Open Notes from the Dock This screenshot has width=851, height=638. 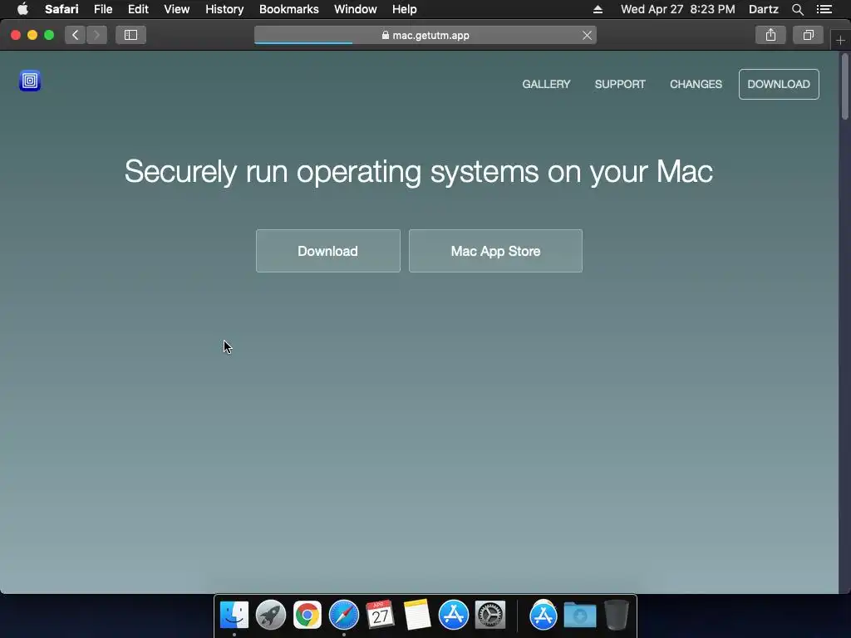click(x=417, y=615)
